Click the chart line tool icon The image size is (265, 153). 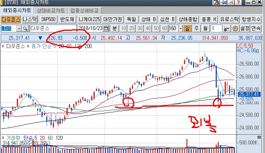pyautogui.click(x=227, y=28)
